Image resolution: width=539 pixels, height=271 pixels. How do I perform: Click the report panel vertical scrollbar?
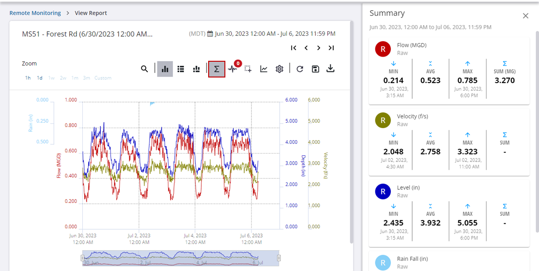351,132
